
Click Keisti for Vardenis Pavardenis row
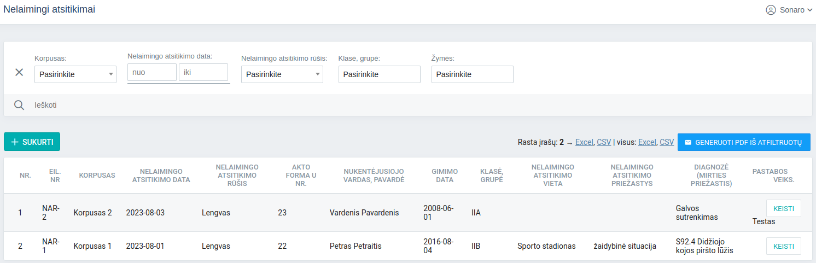click(x=784, y=208)
